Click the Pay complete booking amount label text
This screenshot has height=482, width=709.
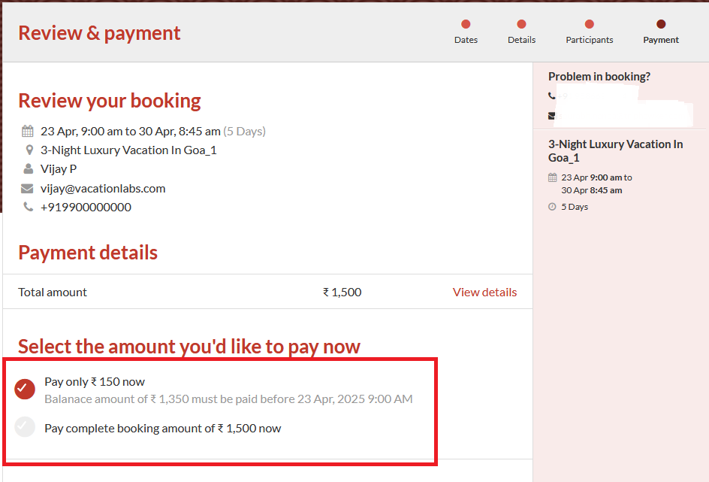point(162,429)
